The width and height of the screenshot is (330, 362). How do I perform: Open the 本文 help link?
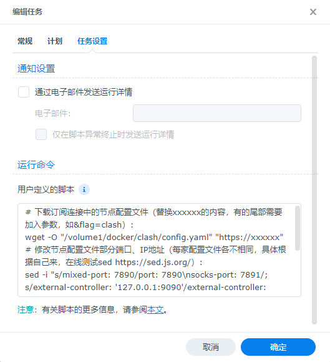155,309
